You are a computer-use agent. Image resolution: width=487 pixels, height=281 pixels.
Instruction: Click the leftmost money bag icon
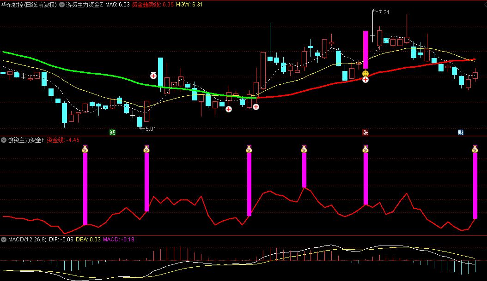[x=85, y=149]
